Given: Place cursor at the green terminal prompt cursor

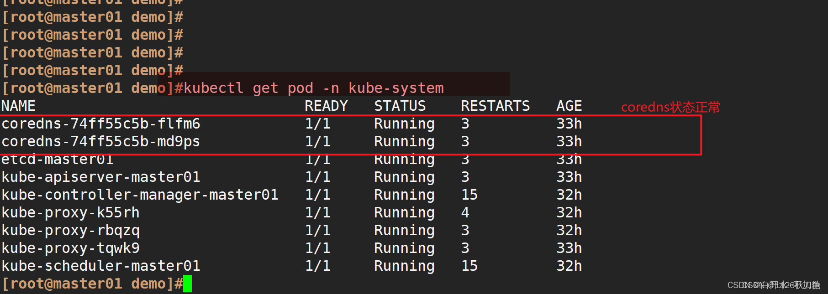Looking at the screenshot, I should tap(187, 284).
